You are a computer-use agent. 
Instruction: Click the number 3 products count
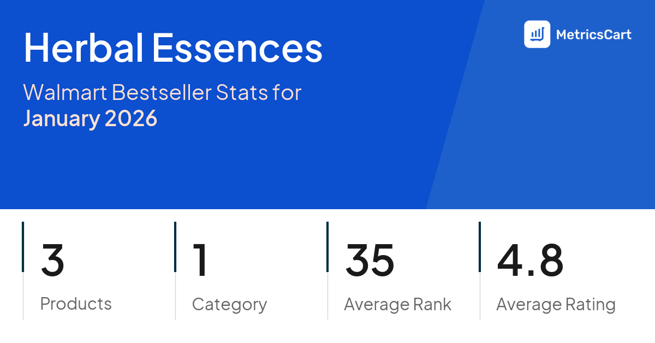(52, 260)
